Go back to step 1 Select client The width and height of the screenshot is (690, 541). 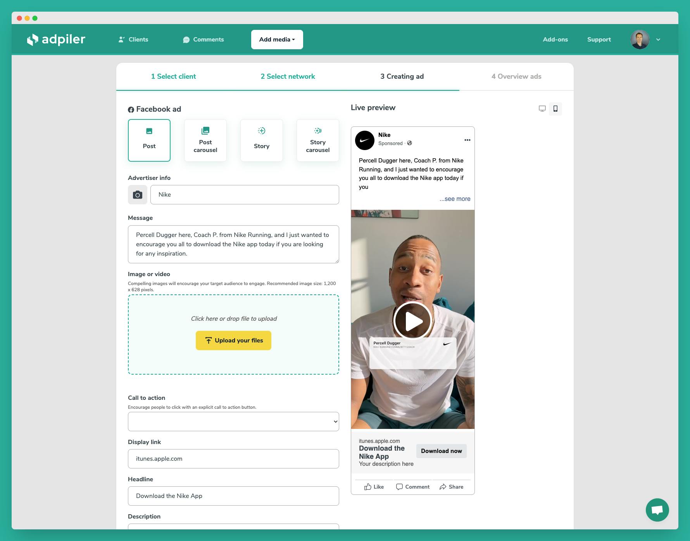(173, 76)
